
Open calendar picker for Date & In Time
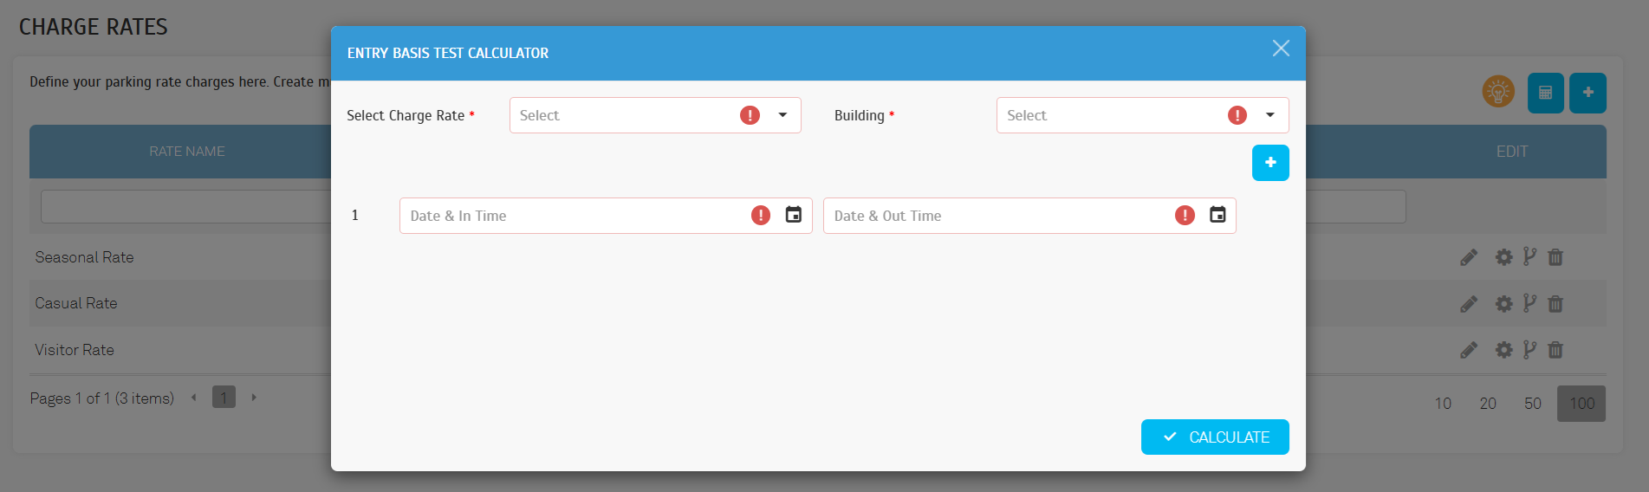[x=793, y=215]
